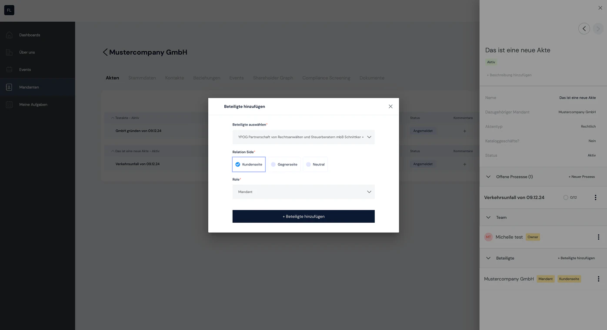Image resolution: width=607 pixels, height=330 pixels.
Task: Click the Über uns building icon
Action: coord(9,52)
